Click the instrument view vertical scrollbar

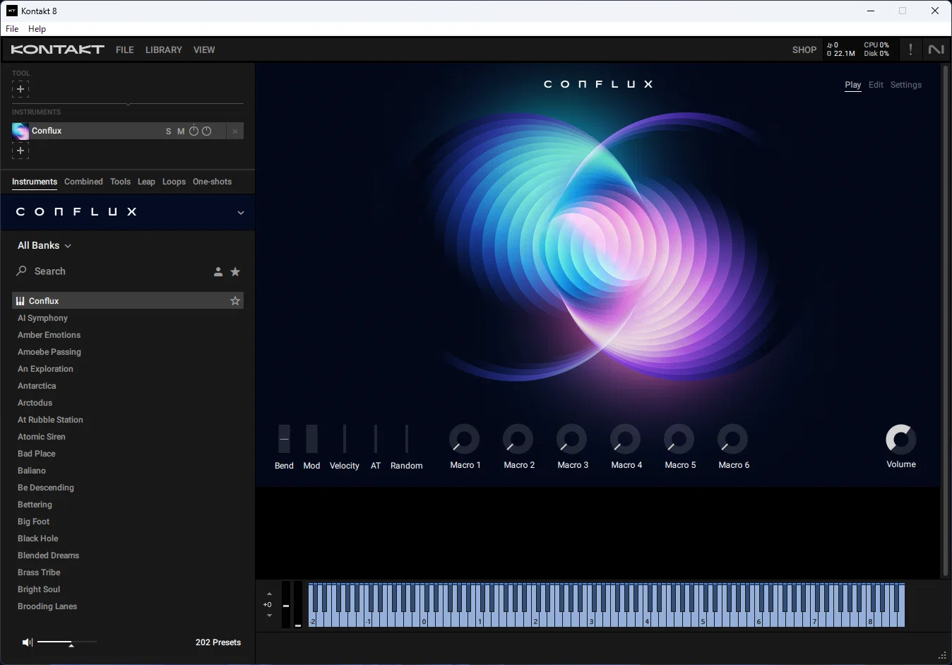(x=946, y=322)
